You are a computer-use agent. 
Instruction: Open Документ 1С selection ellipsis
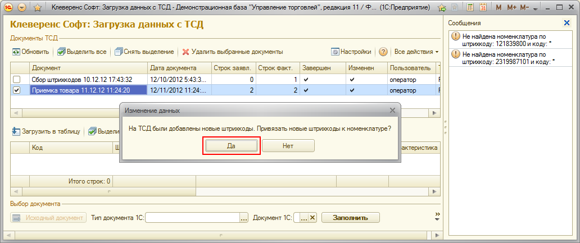[304, 218]
